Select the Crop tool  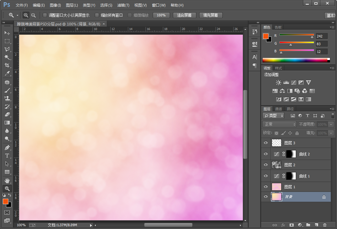(7, 65)
